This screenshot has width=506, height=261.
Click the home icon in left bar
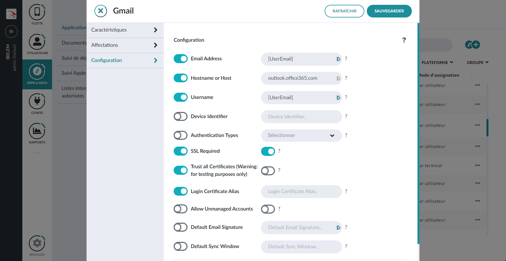tap(11, 31)
